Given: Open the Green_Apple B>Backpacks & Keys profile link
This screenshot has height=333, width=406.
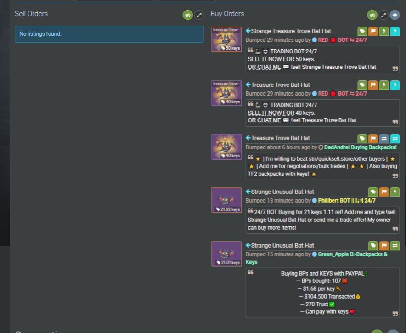Looking at the screenshot, I should pyautogui.click(x=316, y=258).
